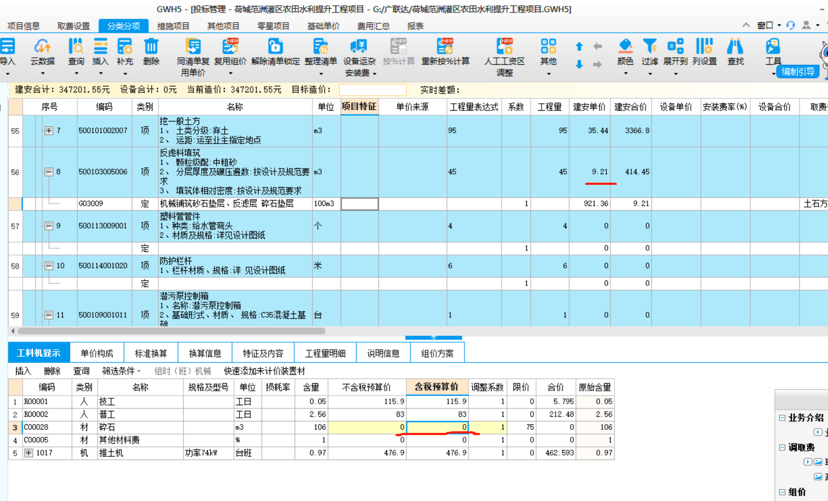Collapse row 9 item 500113009001

coord(49,226)
